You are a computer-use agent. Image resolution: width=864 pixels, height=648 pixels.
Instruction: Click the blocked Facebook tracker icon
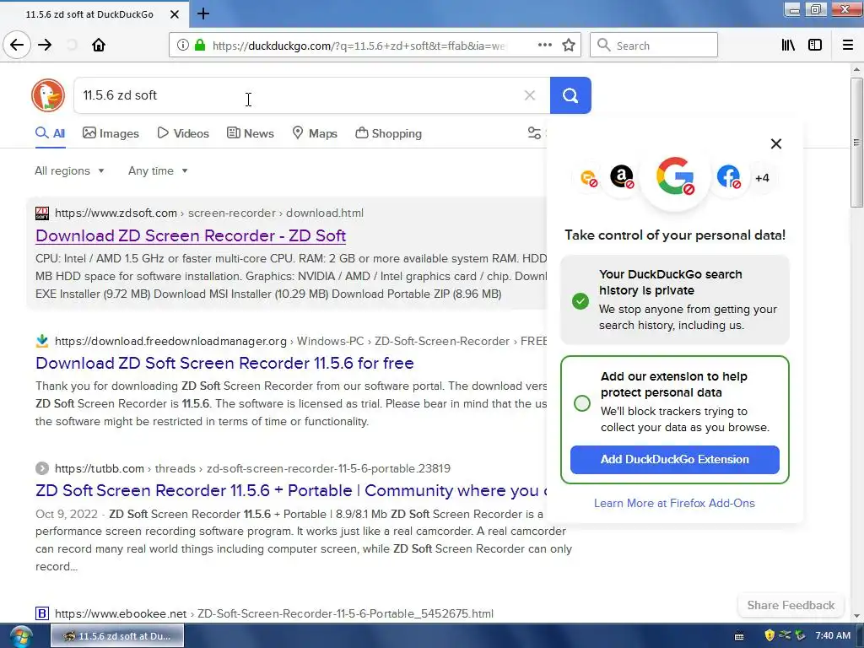click(x=728, y=177)
